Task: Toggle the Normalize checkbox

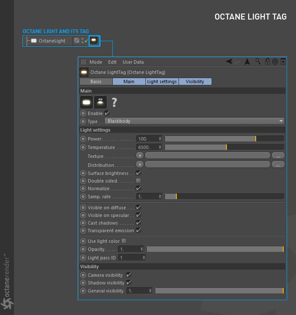Action: coord(138,188)
